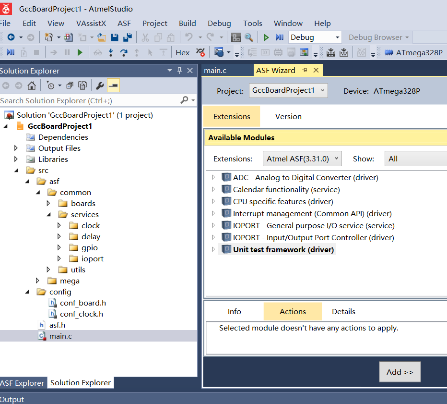Select the CPU specific features module

click(x=283, y=201)
